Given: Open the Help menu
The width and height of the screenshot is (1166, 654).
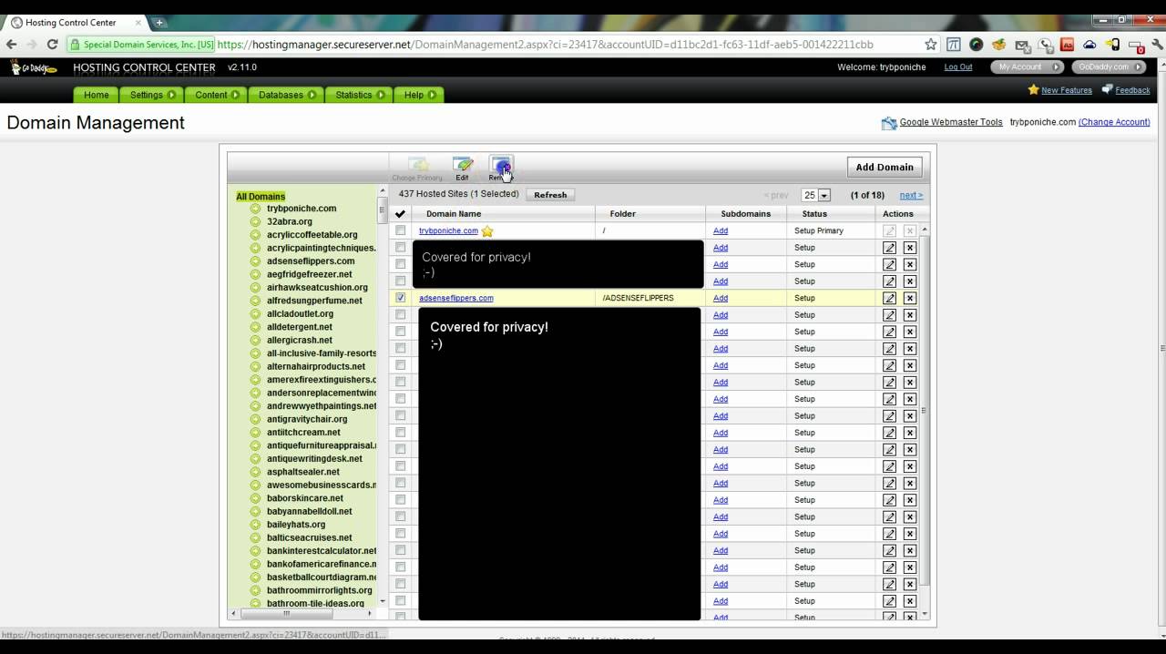Looking at the screenshot, I should tap(420, 95).
